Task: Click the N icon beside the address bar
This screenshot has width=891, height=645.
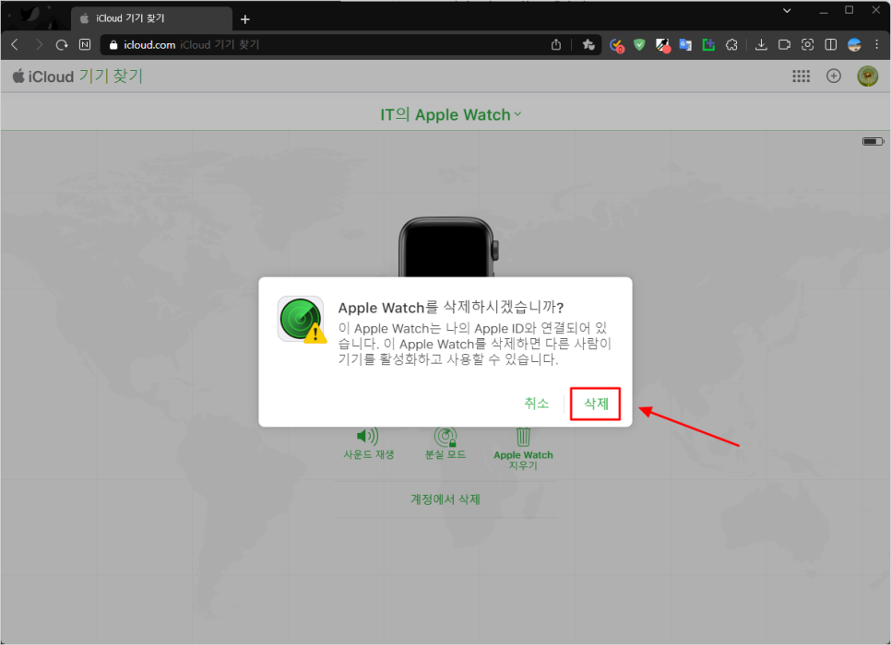Action: click(85, 44)
